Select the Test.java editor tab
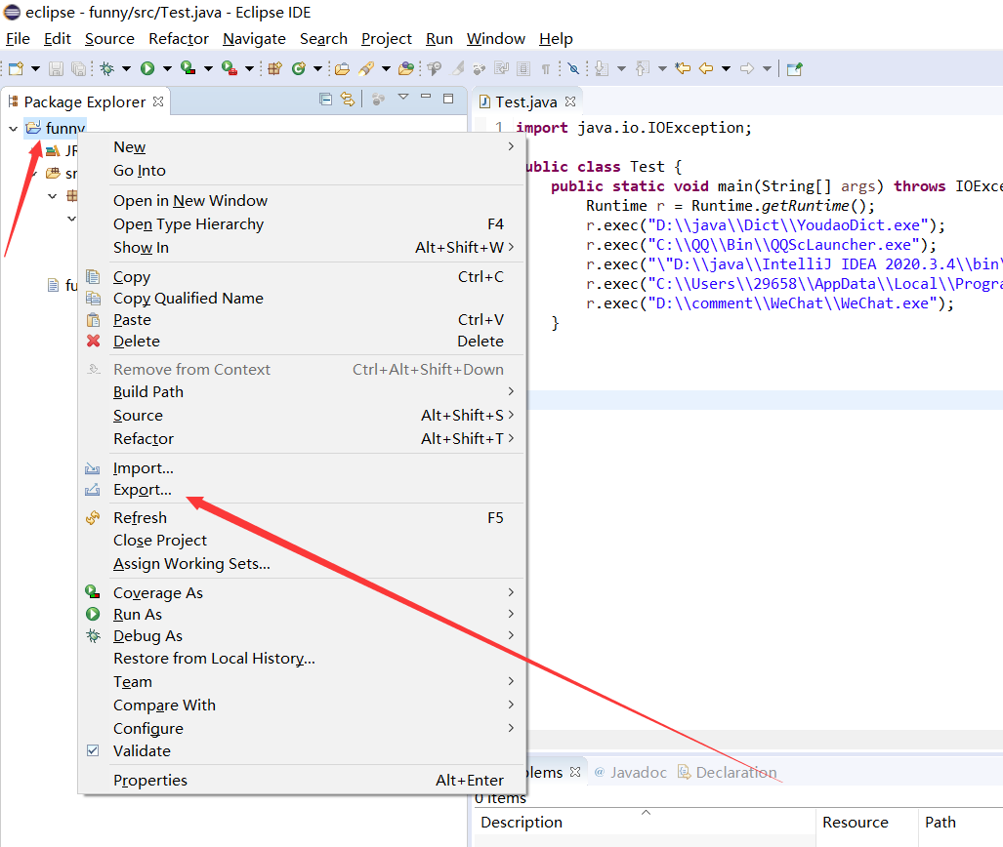This screenshot has height=847, width=1003. [526, 101]
